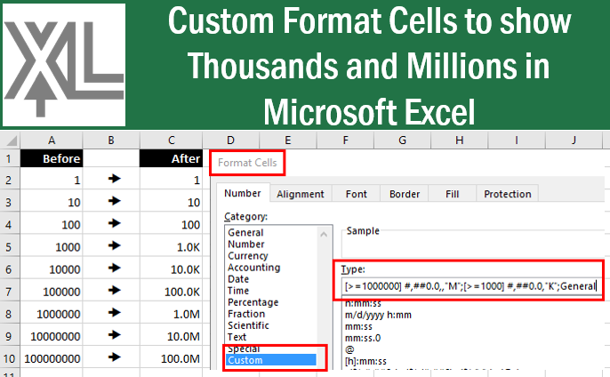The height and width of the screenshot is (377, 610).
Task: Choose [h]:mm:ss format
Action: click(365, 361)
